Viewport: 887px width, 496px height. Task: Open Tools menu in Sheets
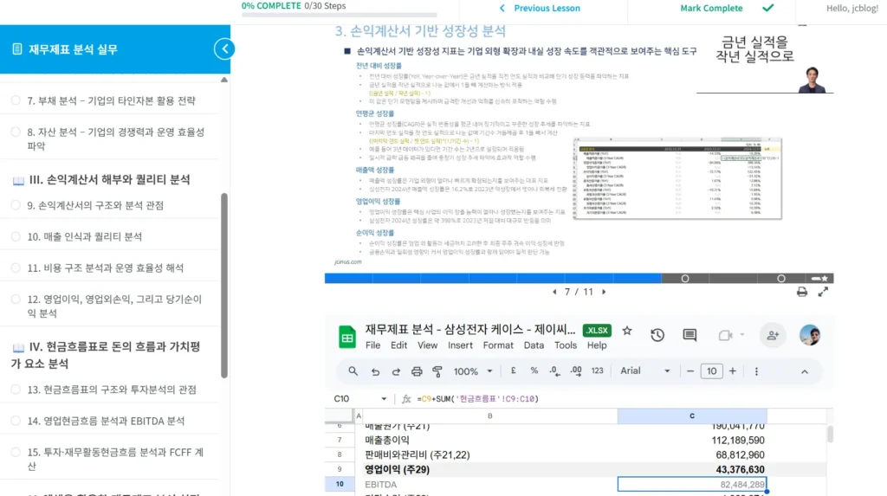pos(565,345)
